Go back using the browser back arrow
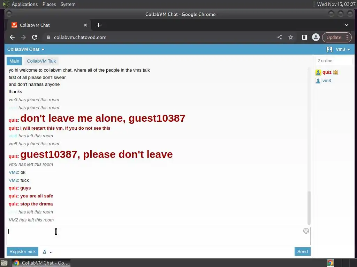 tap(12, 37)
